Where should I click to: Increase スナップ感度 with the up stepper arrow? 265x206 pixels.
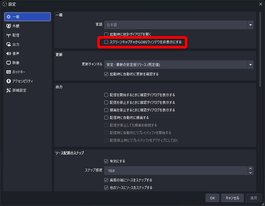tap(250, 168)
